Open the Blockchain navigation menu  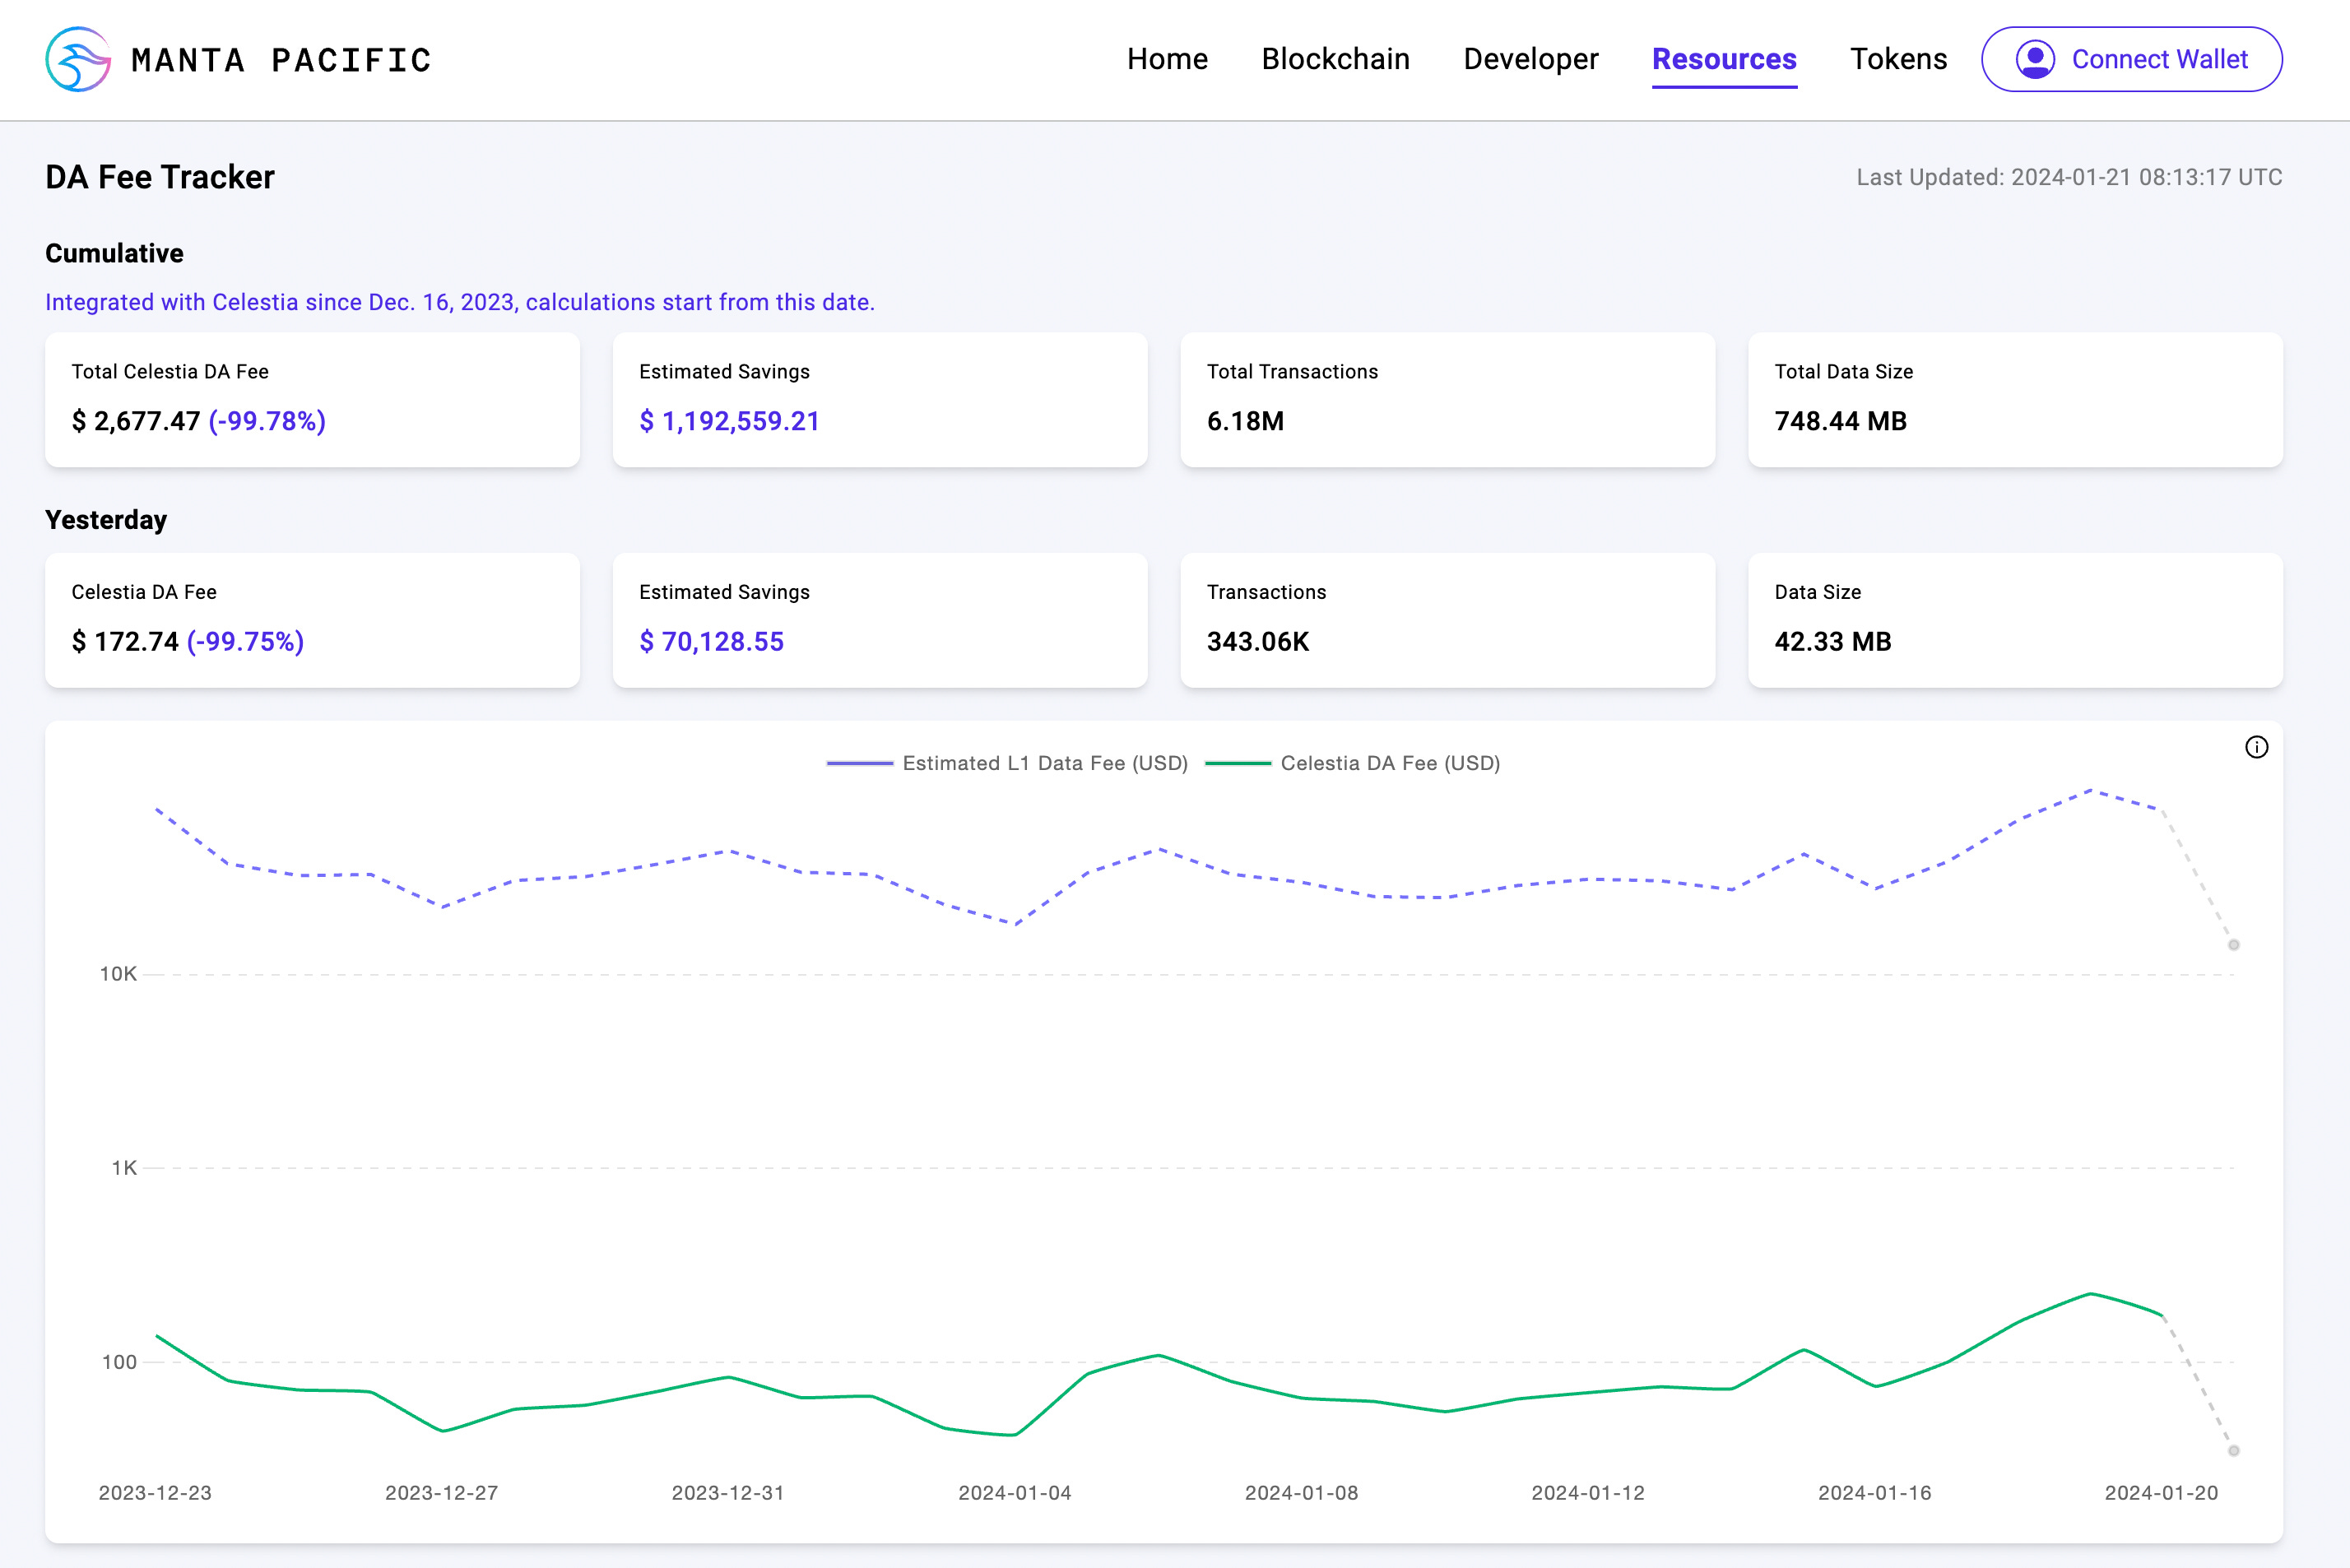pos(1335,59)
